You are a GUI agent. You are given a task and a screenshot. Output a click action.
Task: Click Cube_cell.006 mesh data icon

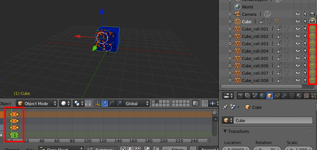point(287,65)
